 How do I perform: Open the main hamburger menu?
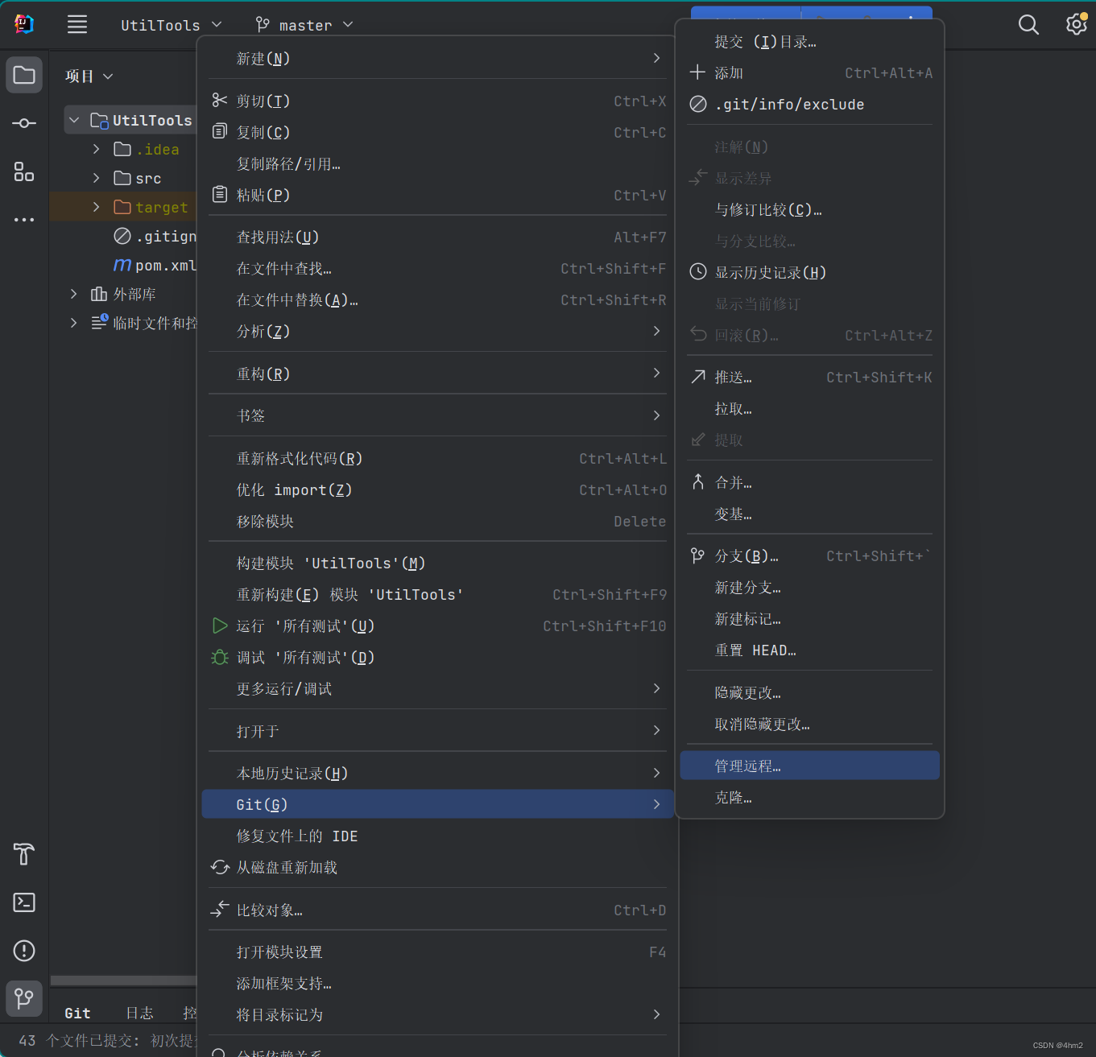(x=77, y=24)
